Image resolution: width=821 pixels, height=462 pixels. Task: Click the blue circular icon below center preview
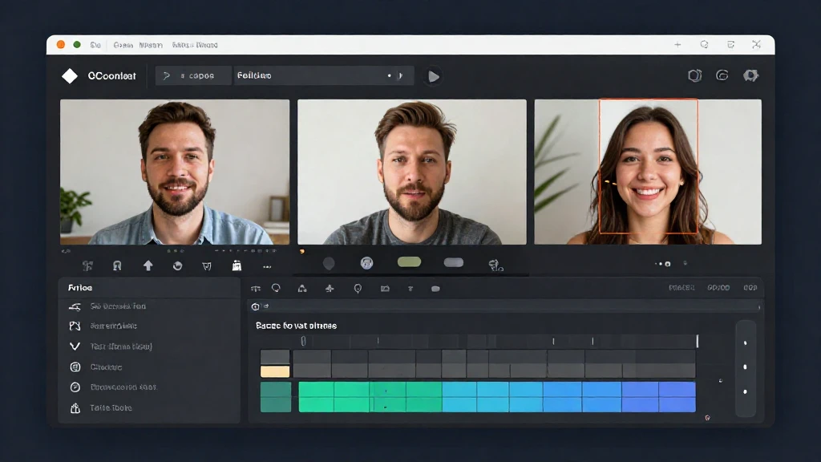(x=367, y=263)
